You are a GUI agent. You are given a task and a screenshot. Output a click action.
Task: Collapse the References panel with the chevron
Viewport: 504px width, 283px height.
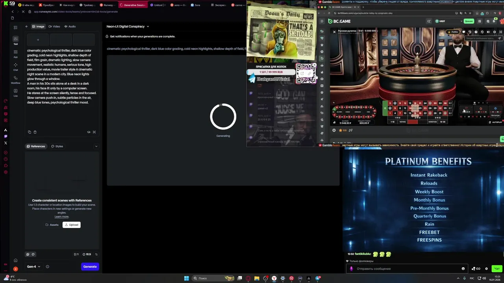96,146
